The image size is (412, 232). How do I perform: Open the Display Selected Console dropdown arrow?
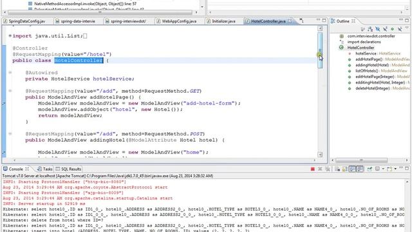pyautogui.click(x=383, y=169)
